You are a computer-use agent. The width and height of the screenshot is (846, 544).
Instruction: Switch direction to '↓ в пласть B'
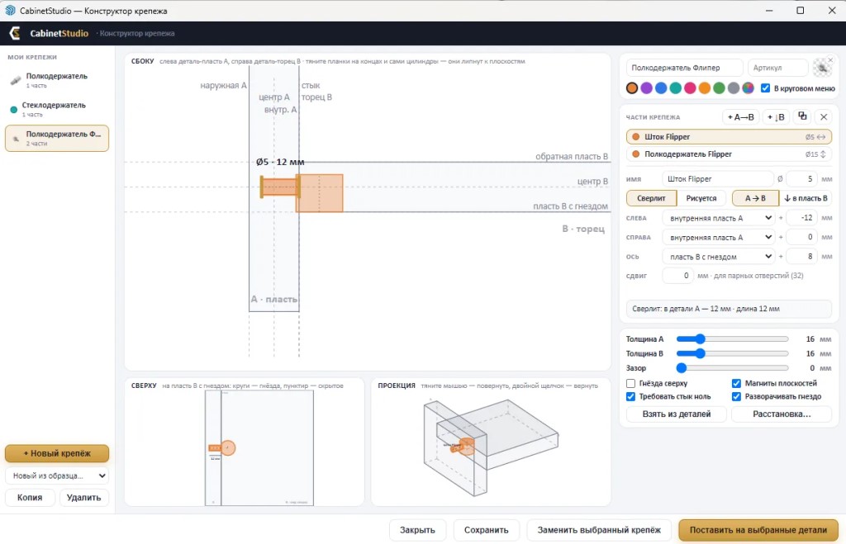pos(805,198)
